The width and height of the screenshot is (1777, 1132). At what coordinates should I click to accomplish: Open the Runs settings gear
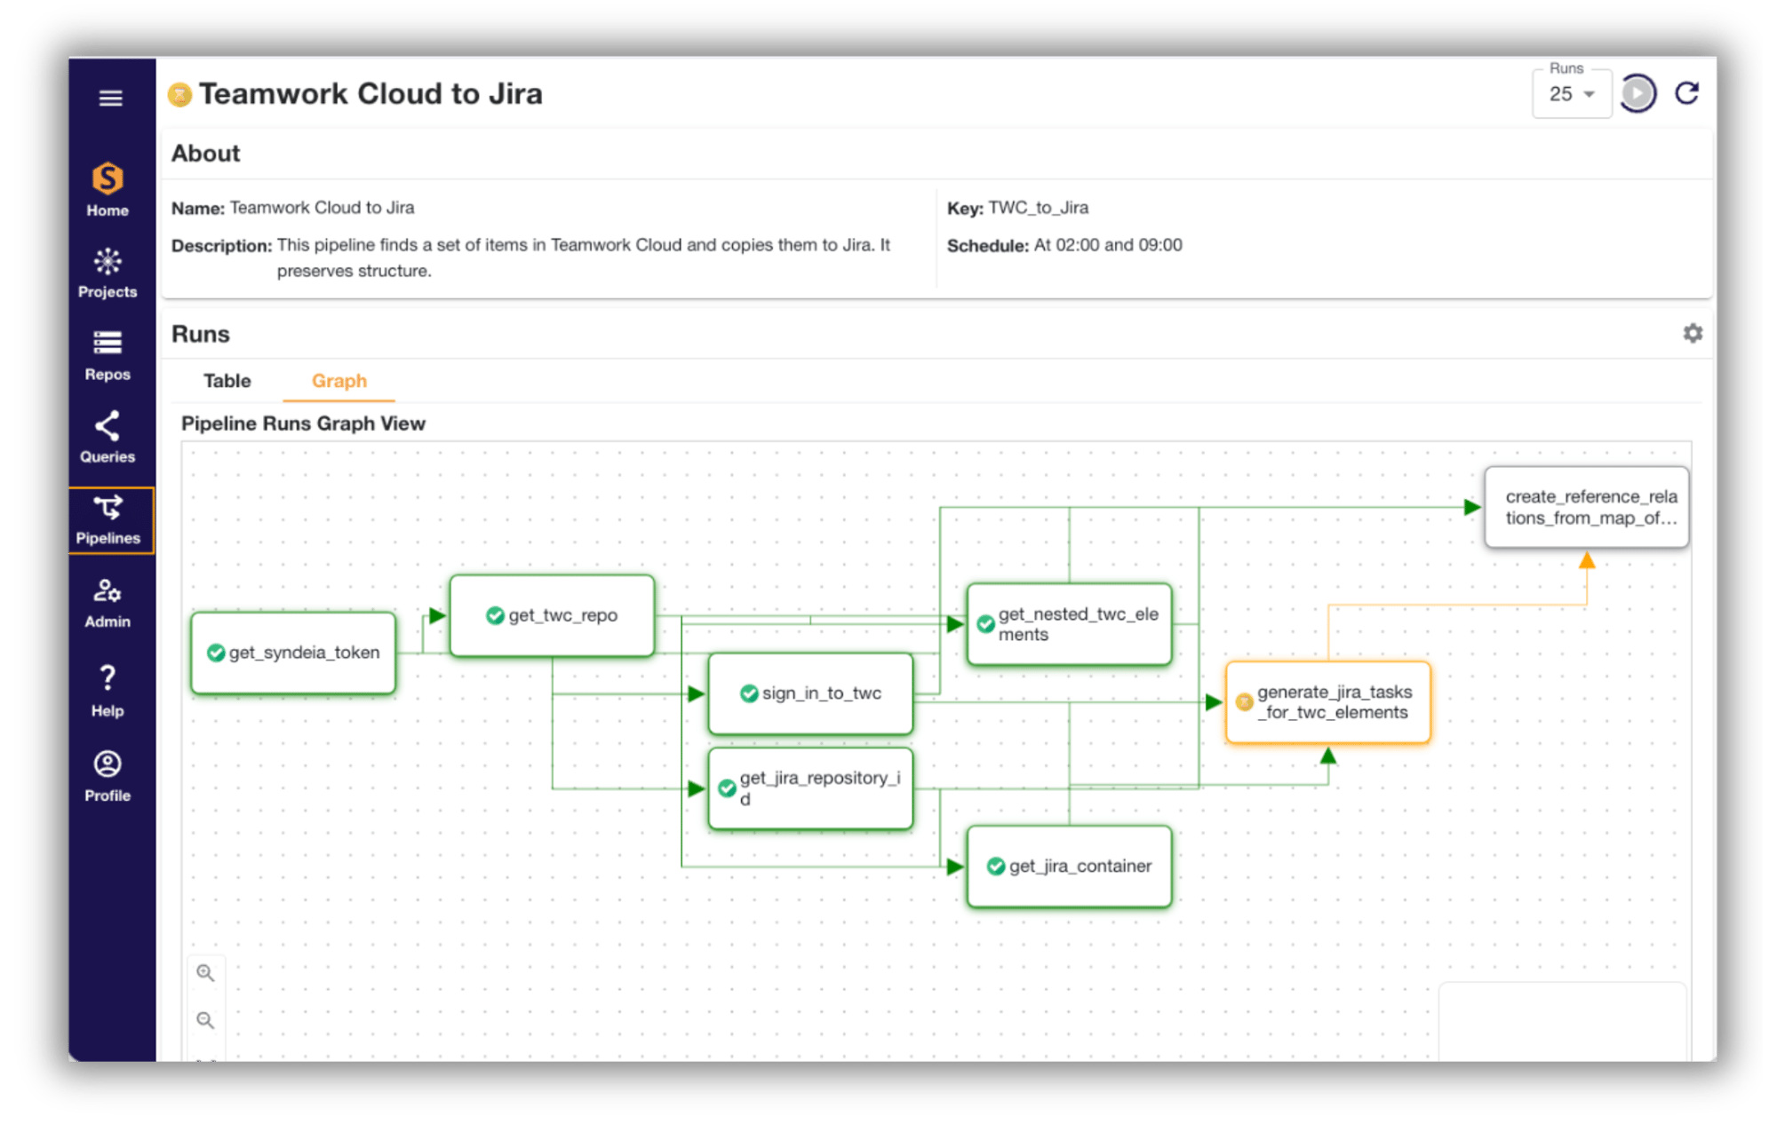click(x=1693, y=333)
